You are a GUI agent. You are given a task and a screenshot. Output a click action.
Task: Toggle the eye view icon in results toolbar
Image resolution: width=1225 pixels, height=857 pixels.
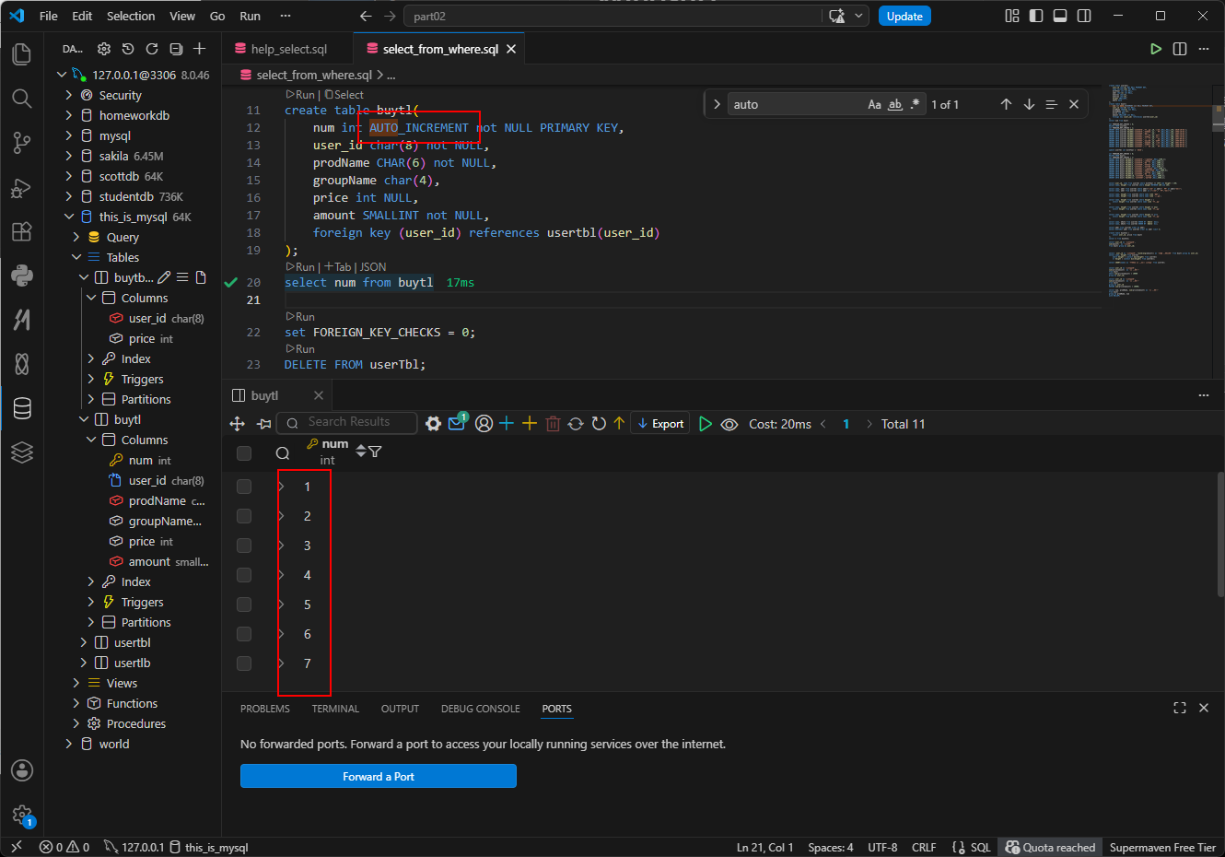click(729, 424)
